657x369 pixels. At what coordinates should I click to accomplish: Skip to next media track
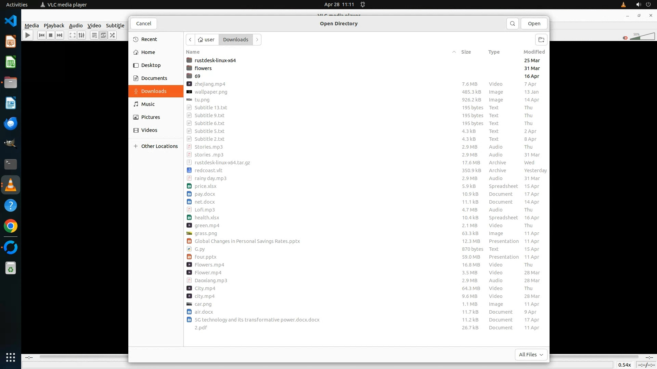click(60, 35)
